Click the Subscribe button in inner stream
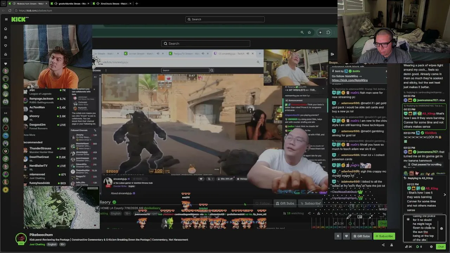 point(310,203)
